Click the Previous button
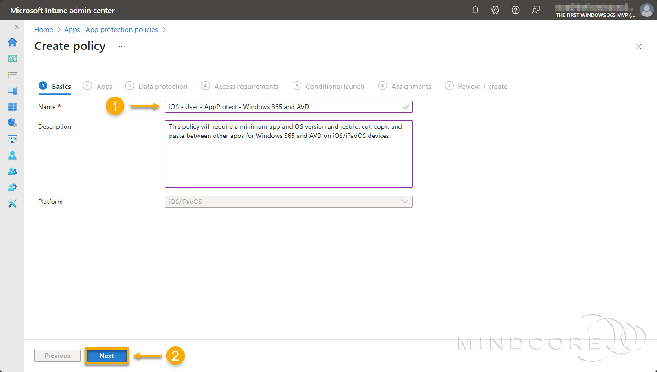 click(x=57, y=356)
